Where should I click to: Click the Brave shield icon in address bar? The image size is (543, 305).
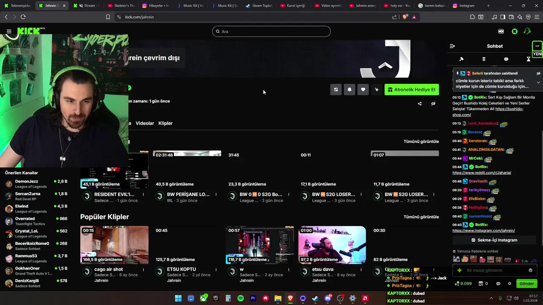[405, 17]
